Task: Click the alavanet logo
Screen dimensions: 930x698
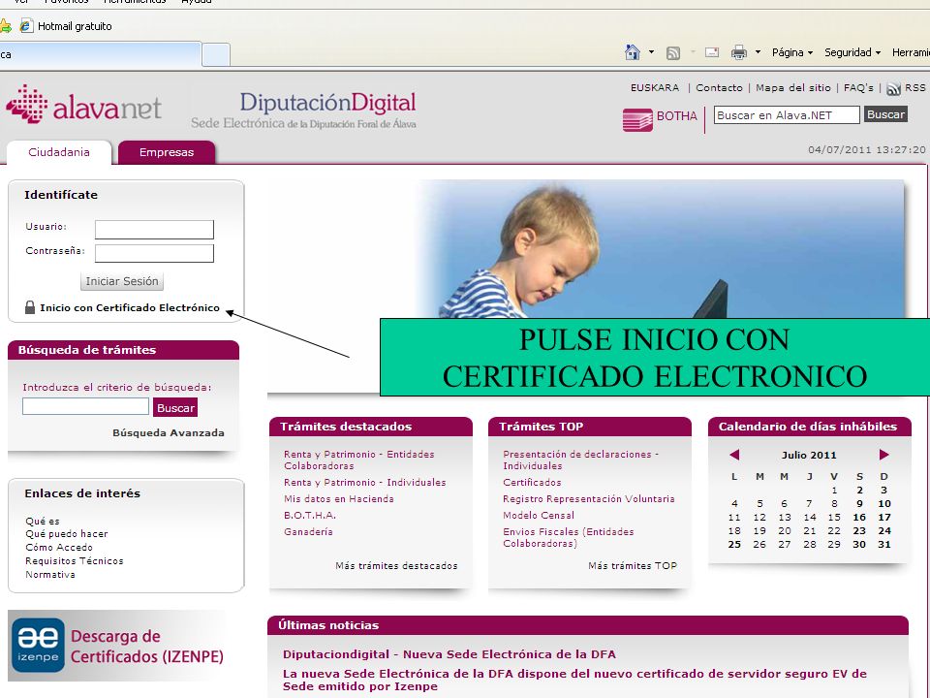Action: point(83,105)
